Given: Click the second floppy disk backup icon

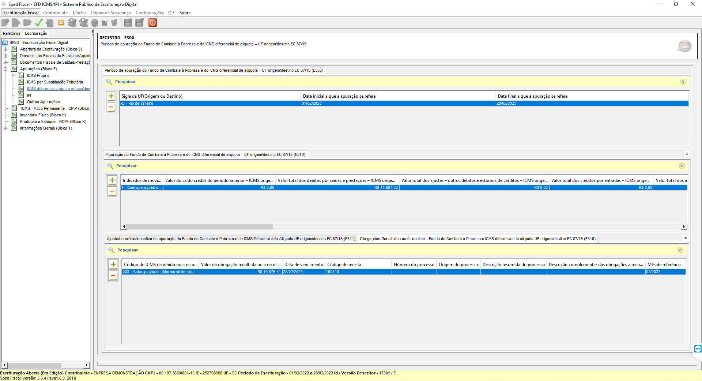Looking at the screenshot, I should [x=139, y=23].
